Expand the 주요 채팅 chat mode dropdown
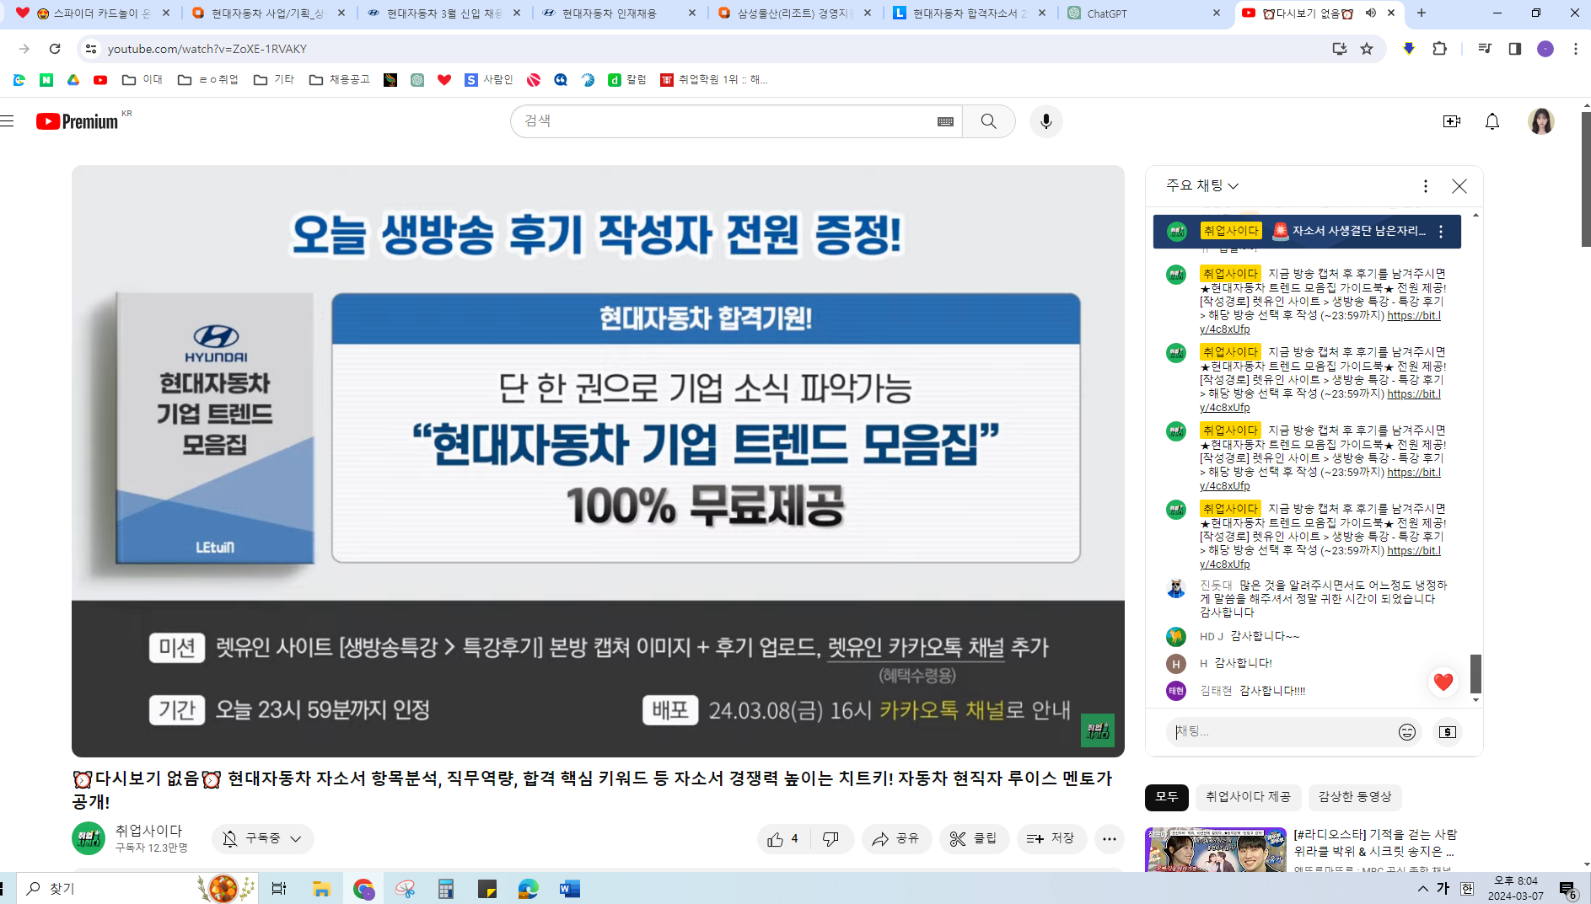 [1202, 185]
